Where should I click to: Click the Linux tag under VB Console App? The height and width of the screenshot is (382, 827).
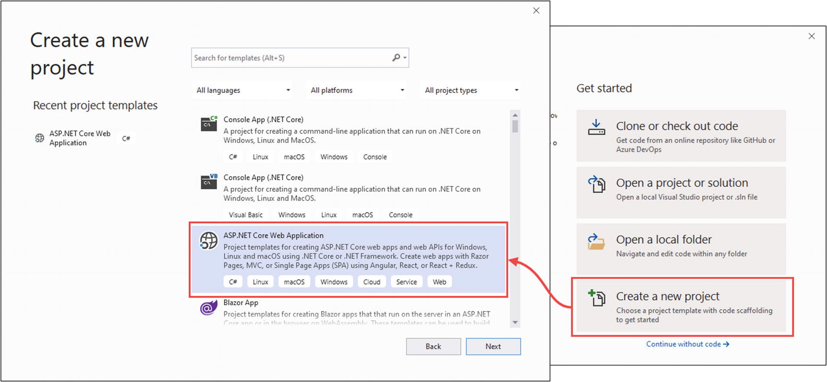click(x=329, y=215)
